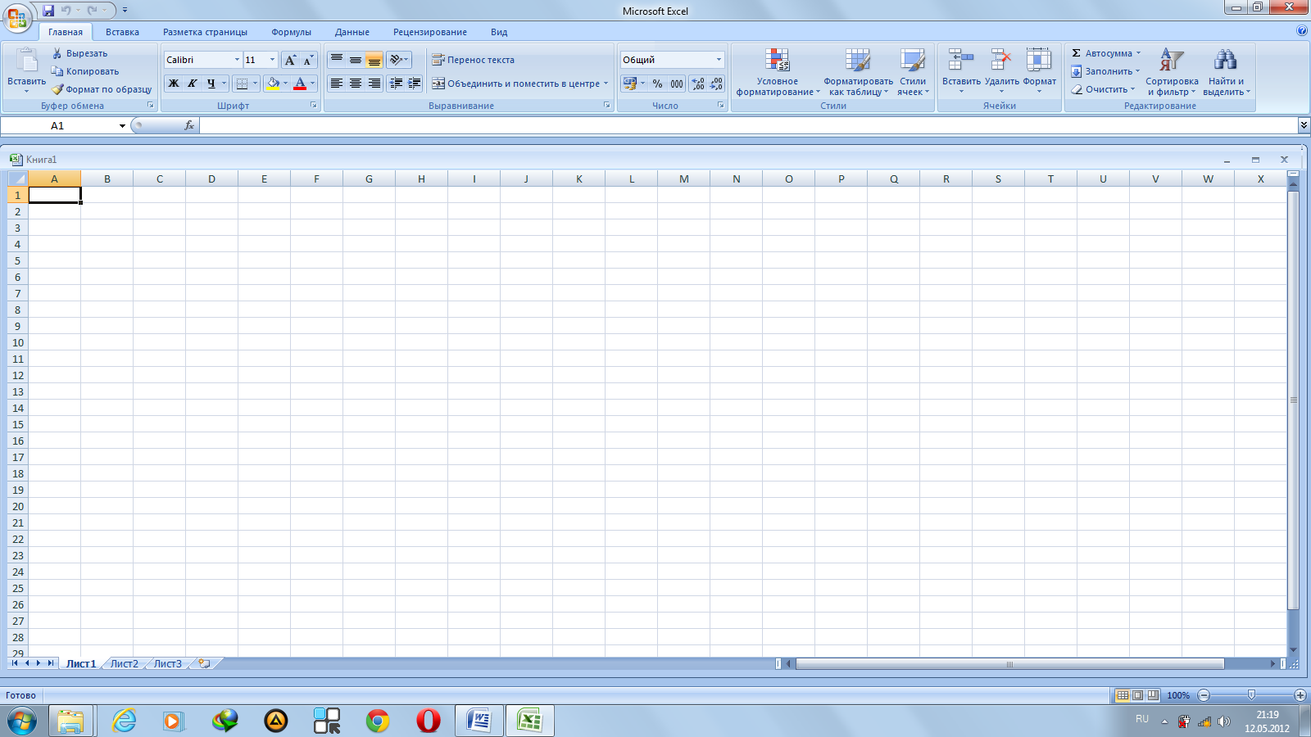The width and height of the screenshot is (1311, 737).
Task: Apply red font color
Action: tap(300, 84)
